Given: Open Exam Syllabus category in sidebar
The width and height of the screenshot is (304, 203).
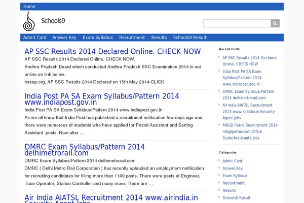Looking at the screenshot, I should (x=235, y=176).
